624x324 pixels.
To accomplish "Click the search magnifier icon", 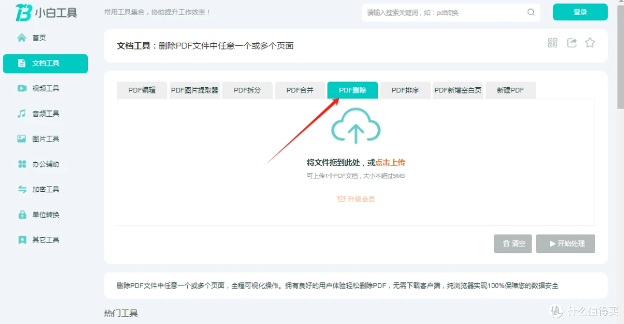I will (531, 12).
